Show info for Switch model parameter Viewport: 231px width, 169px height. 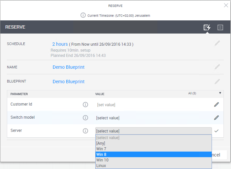pyautogui.click(x=85, y=118)
